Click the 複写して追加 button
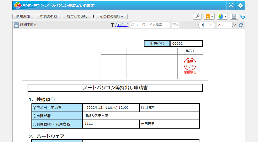The image size is (258, 142). click(x=77, y=17)
